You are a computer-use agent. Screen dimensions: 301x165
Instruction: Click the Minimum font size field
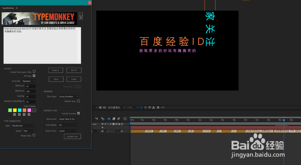30,86
